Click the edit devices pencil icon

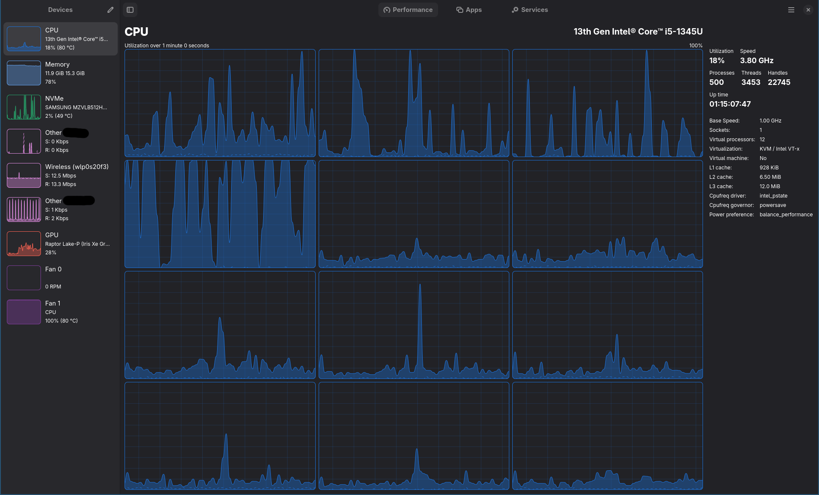click(110, 10)
